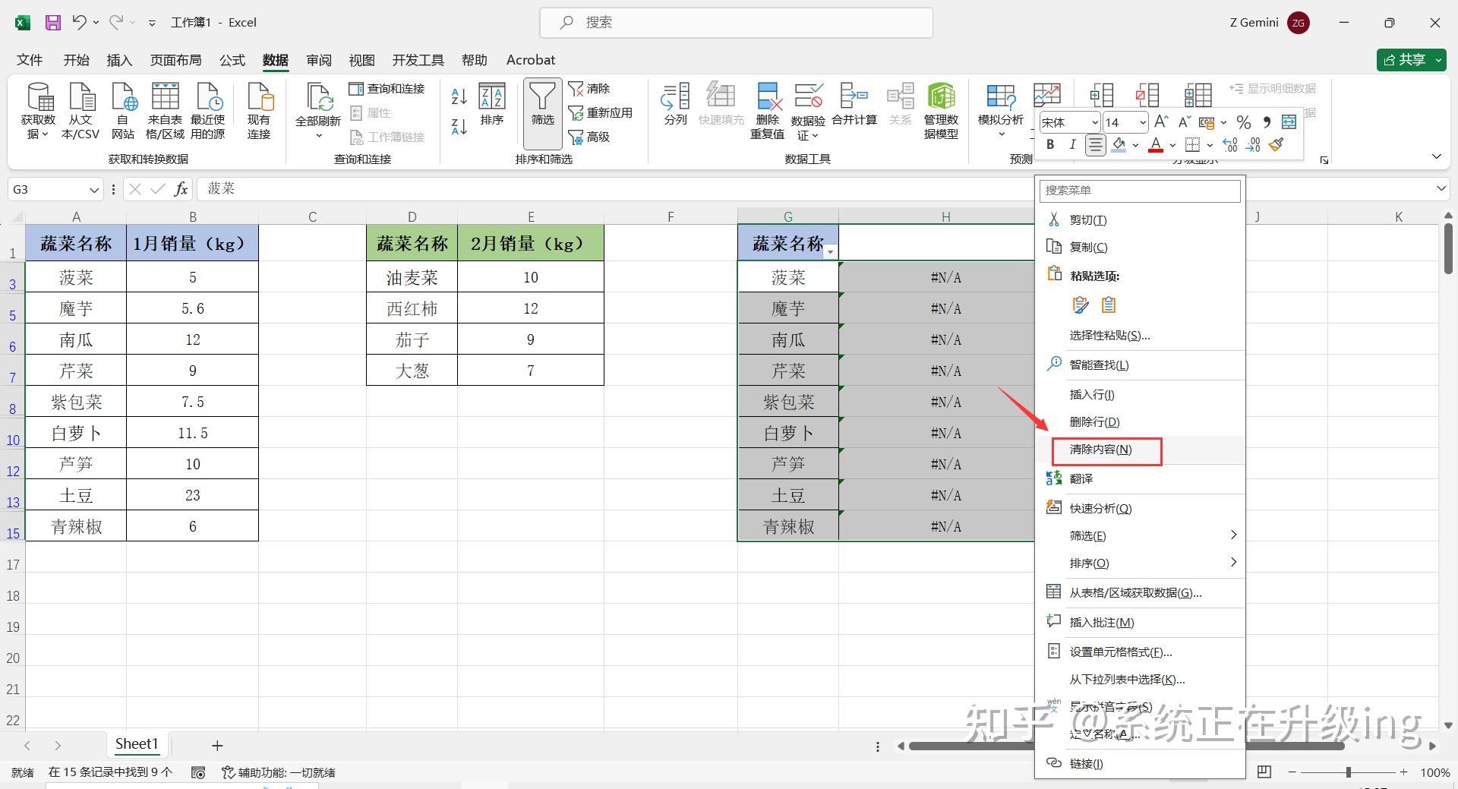Toggle Bold in the mini toolbar

point(1050,144)
